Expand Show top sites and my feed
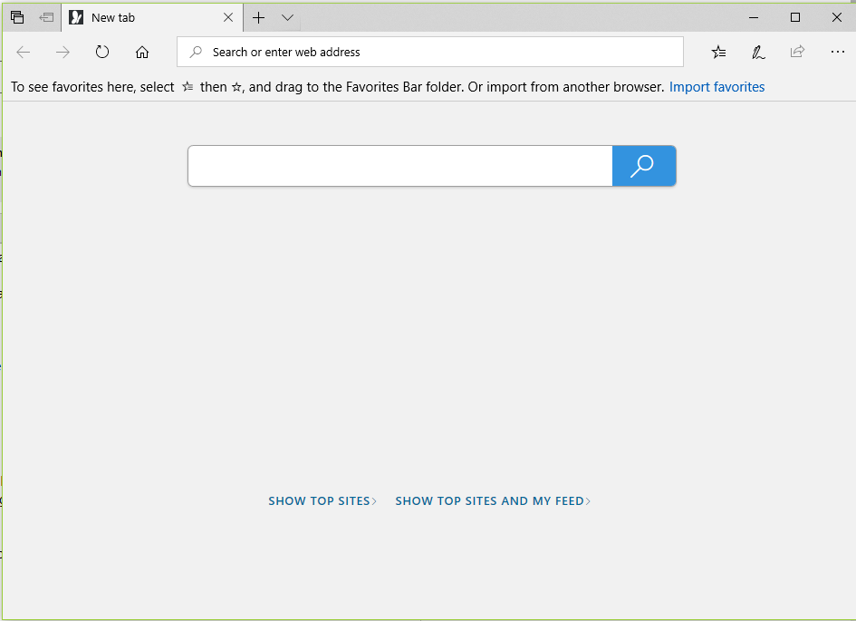 click(492, 500)
